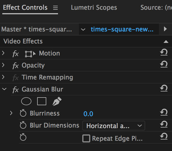Reset the Motion effect
Viewport: 172px width, 151px height.
point(164,52)
